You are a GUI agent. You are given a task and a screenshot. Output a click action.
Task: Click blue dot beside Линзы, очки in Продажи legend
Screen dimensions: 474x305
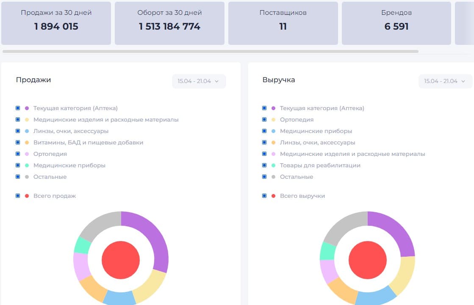(27, 131)
